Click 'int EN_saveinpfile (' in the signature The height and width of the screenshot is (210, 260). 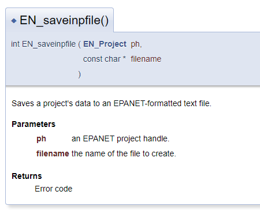(x=46, y=44)
